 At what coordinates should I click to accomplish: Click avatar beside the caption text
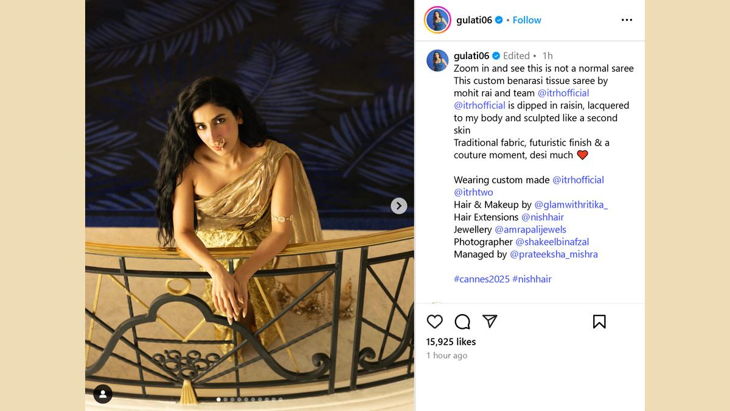(437, 61)
